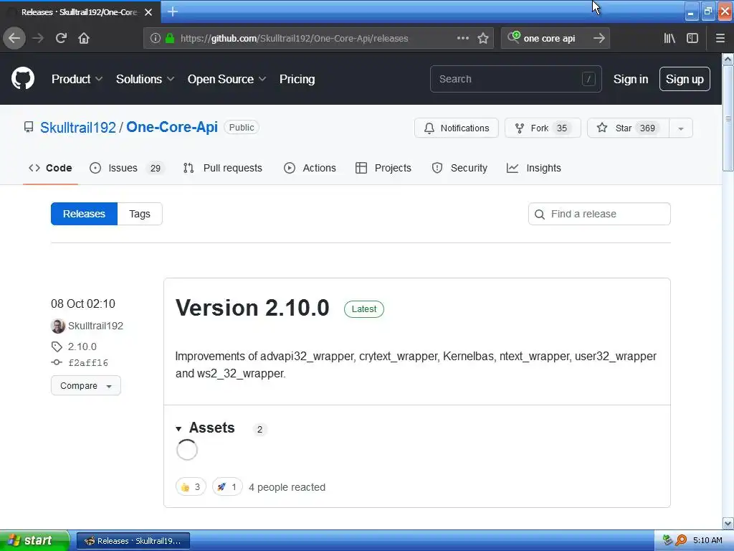Image resolution: width=734 pixels, height=551 pixels.
Task: Star the repository
Action: pyautogui.click(x=628, y=128)
